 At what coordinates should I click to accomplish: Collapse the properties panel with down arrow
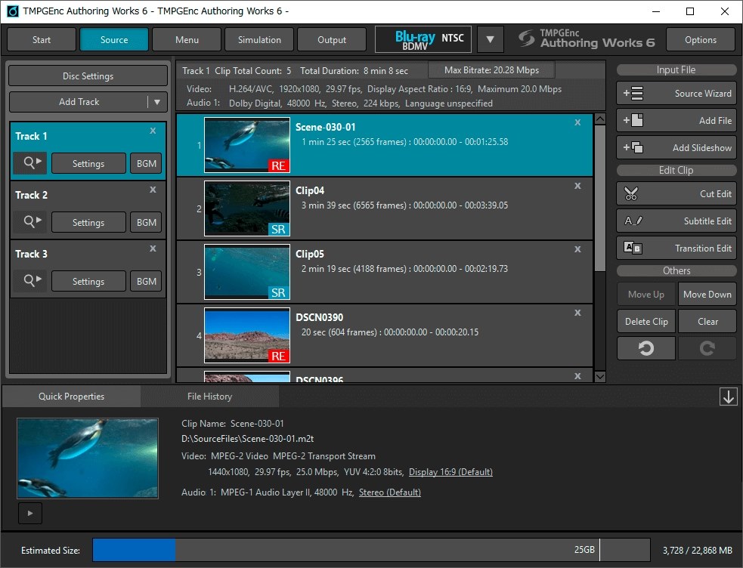pos(728,397)
